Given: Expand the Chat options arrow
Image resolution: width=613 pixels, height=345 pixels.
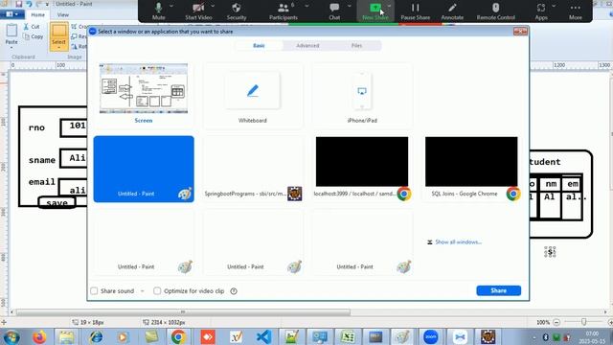Looking at the screenshot, I should coord(349,6).
